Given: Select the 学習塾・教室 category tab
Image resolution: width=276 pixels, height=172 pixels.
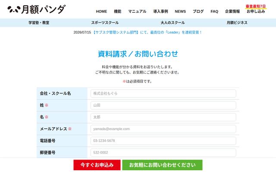Looking at the screenshot, I should tap(39, 23).
